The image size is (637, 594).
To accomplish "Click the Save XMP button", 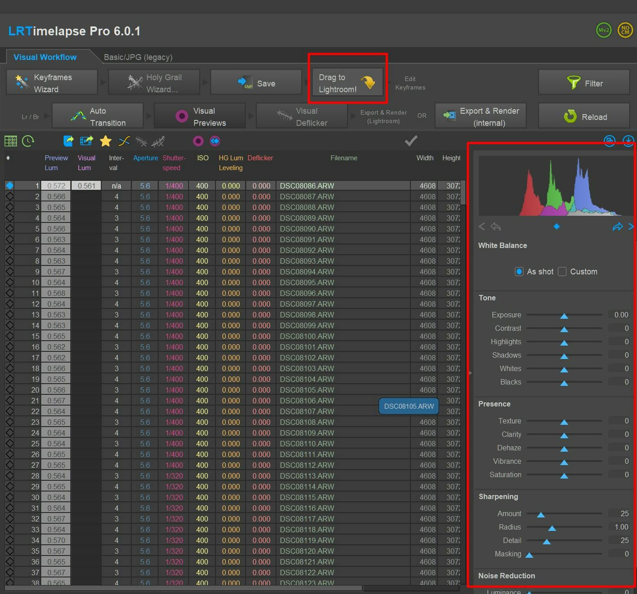I will pos(256,82).
